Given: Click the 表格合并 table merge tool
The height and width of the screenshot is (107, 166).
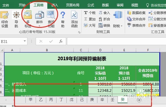Looking at the screenshot, I should pyautogui.click(x=136, y=25).
